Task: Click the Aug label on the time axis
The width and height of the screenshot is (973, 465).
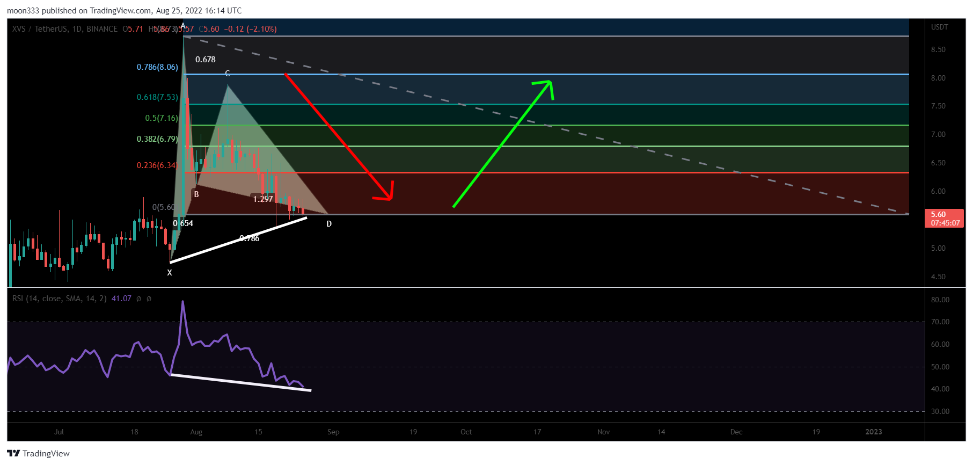Action: pos(196,432)
